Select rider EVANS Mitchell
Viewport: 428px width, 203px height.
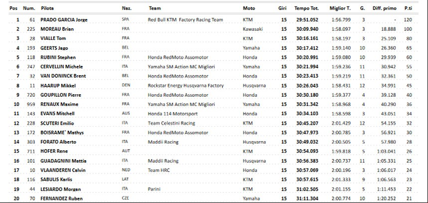57,113
